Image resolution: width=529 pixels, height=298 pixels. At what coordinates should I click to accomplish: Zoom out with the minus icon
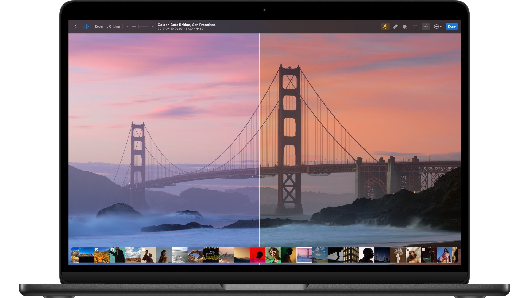click(128, 26)
